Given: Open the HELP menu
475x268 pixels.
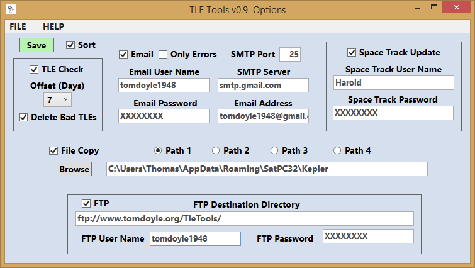Looking at the screenshot, I should pyautogui.click(x=53, y=26).
